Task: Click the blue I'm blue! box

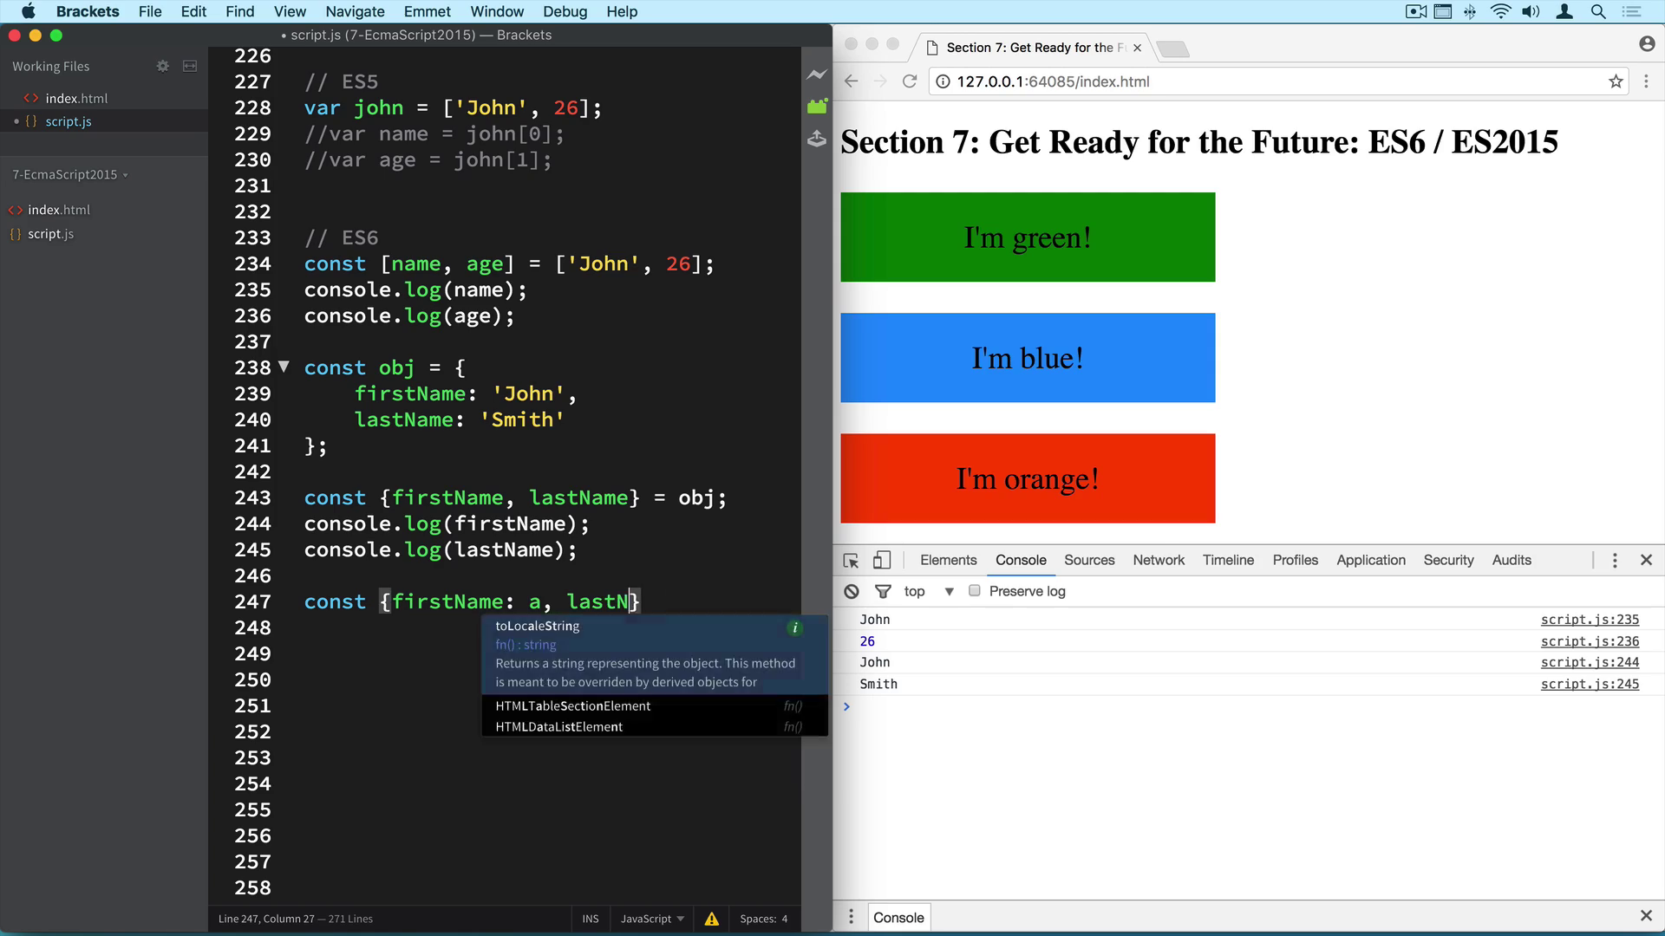Action: [x=1028, y=358]
